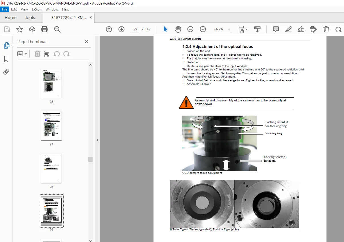This screenshot has width=344, height=242.
Task: Open the View menu
Action: click(25, 9)
